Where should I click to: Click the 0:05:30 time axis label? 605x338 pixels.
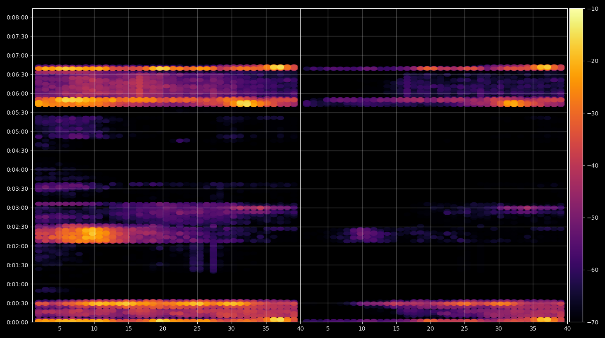point(17,113)
